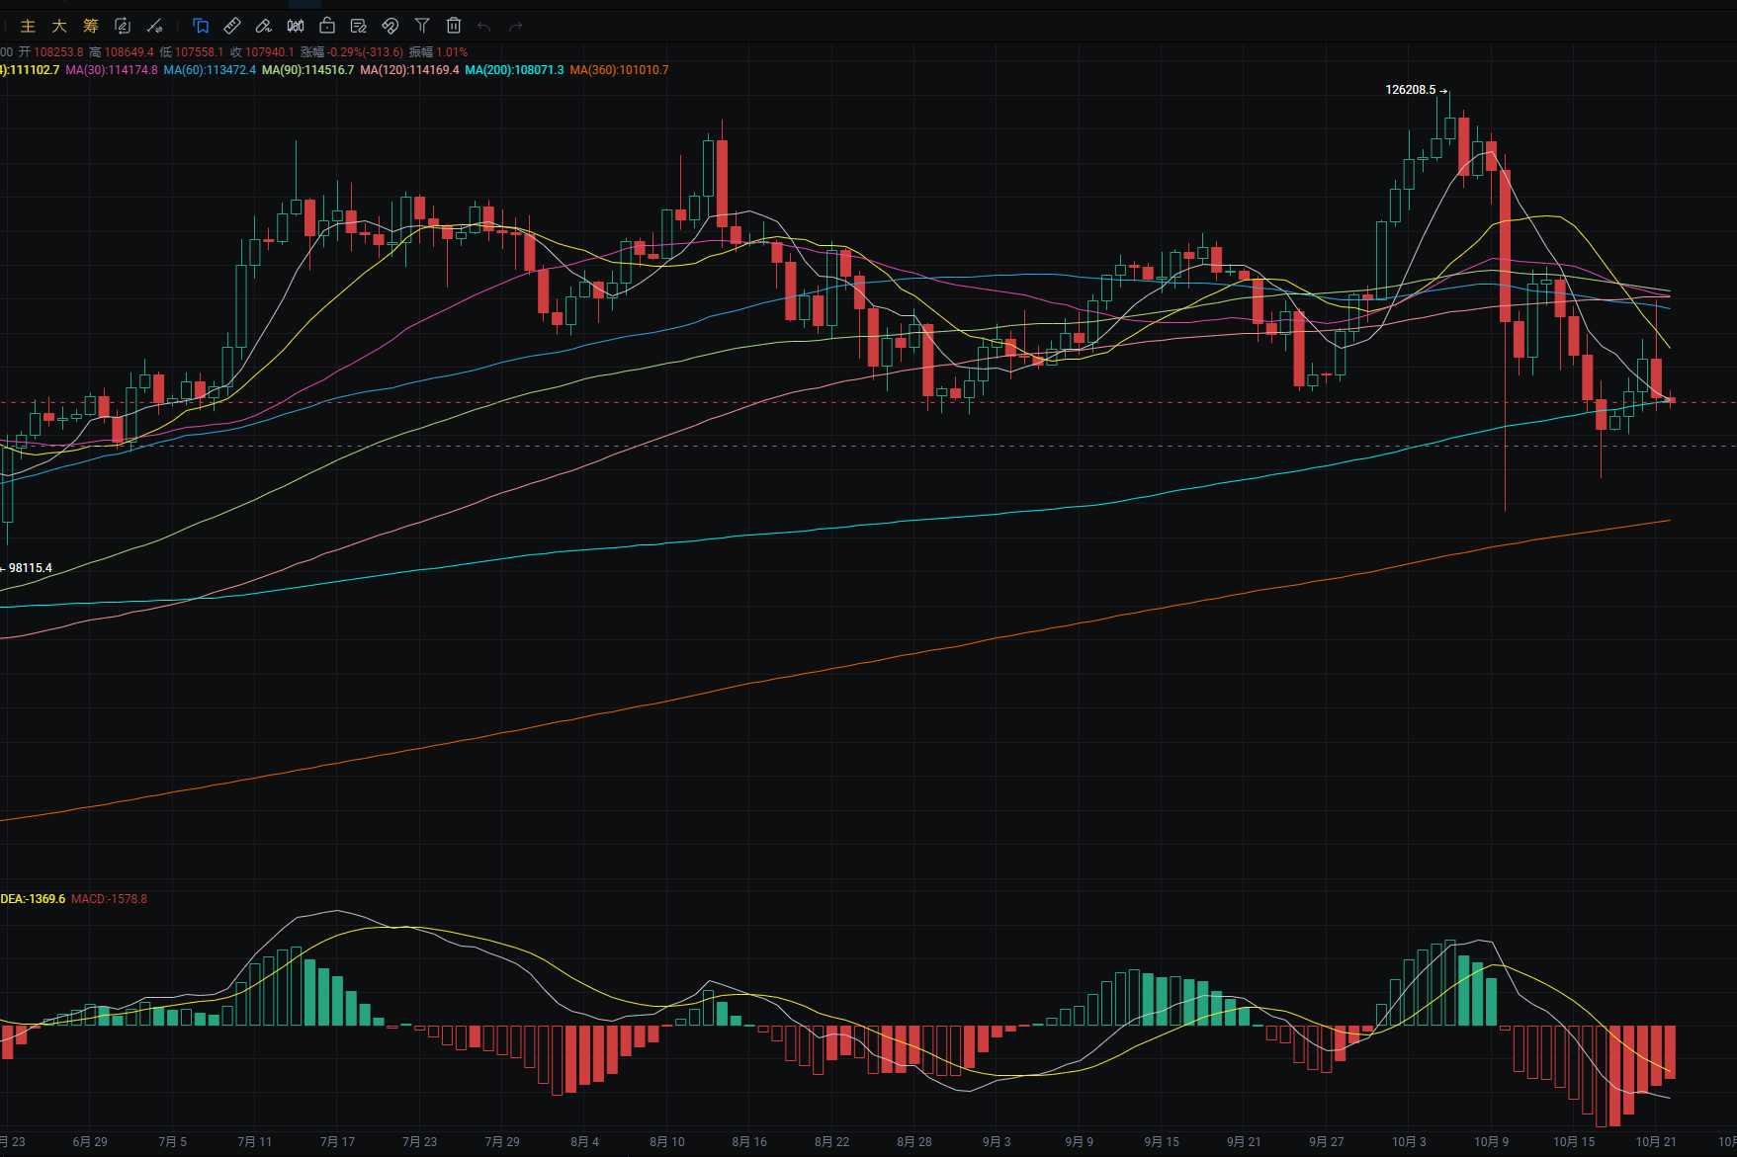
Task: Click the MA(360) orange indicator label
Action: tap(619, 70)
